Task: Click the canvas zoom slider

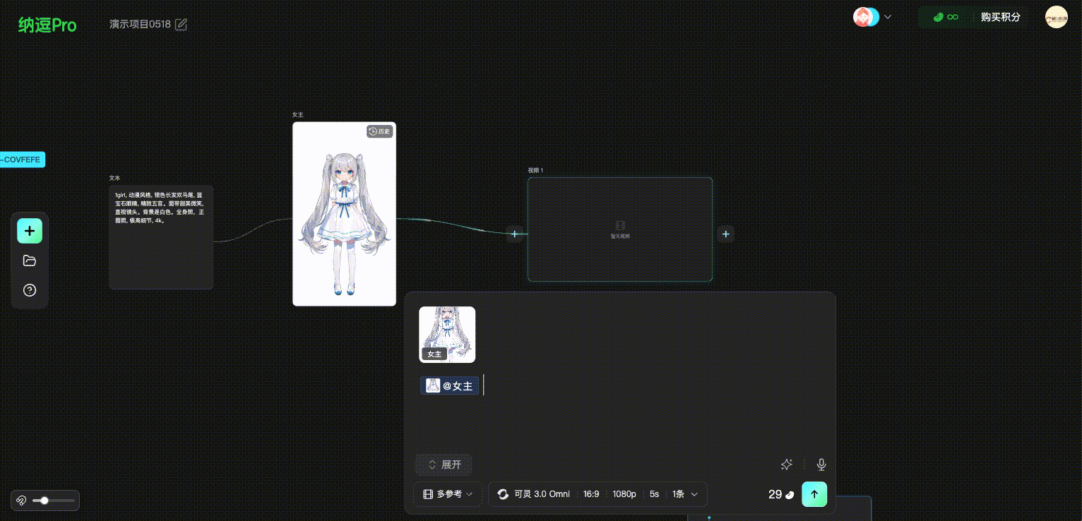Action: tap(54, 501)
